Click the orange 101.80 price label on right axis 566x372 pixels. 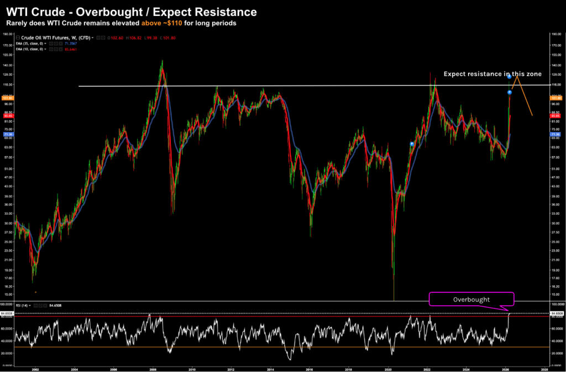[555, 98]
